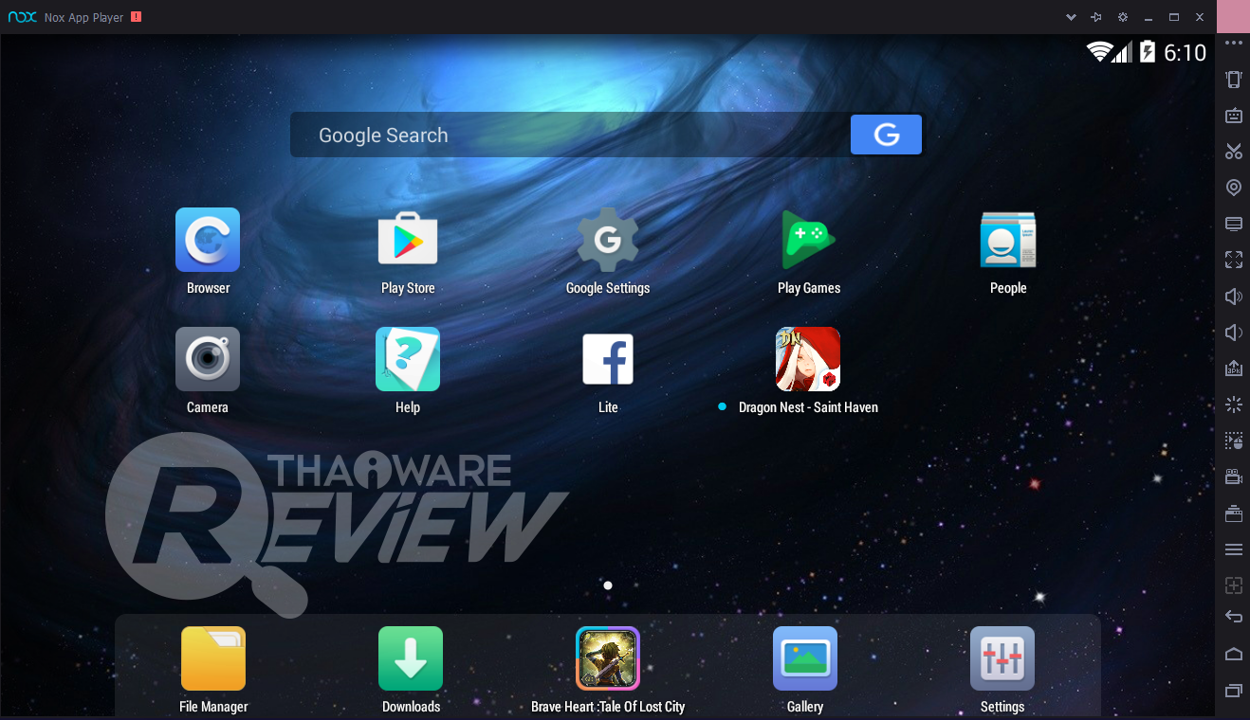This screenshot has height=720, width=1250.
Task: Show recent apps from the sidebar
Action: 1234,690
